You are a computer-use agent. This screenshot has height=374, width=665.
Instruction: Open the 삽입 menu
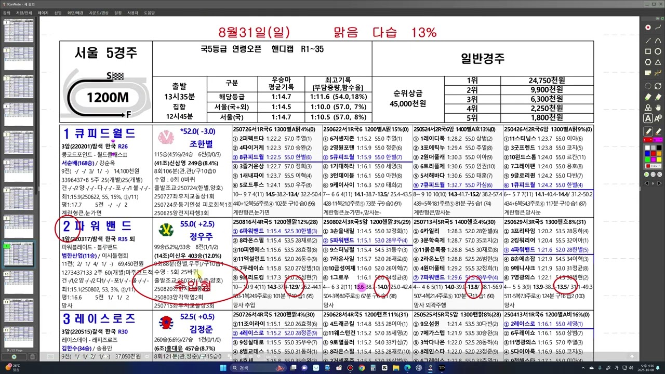(x=58, y=12)
